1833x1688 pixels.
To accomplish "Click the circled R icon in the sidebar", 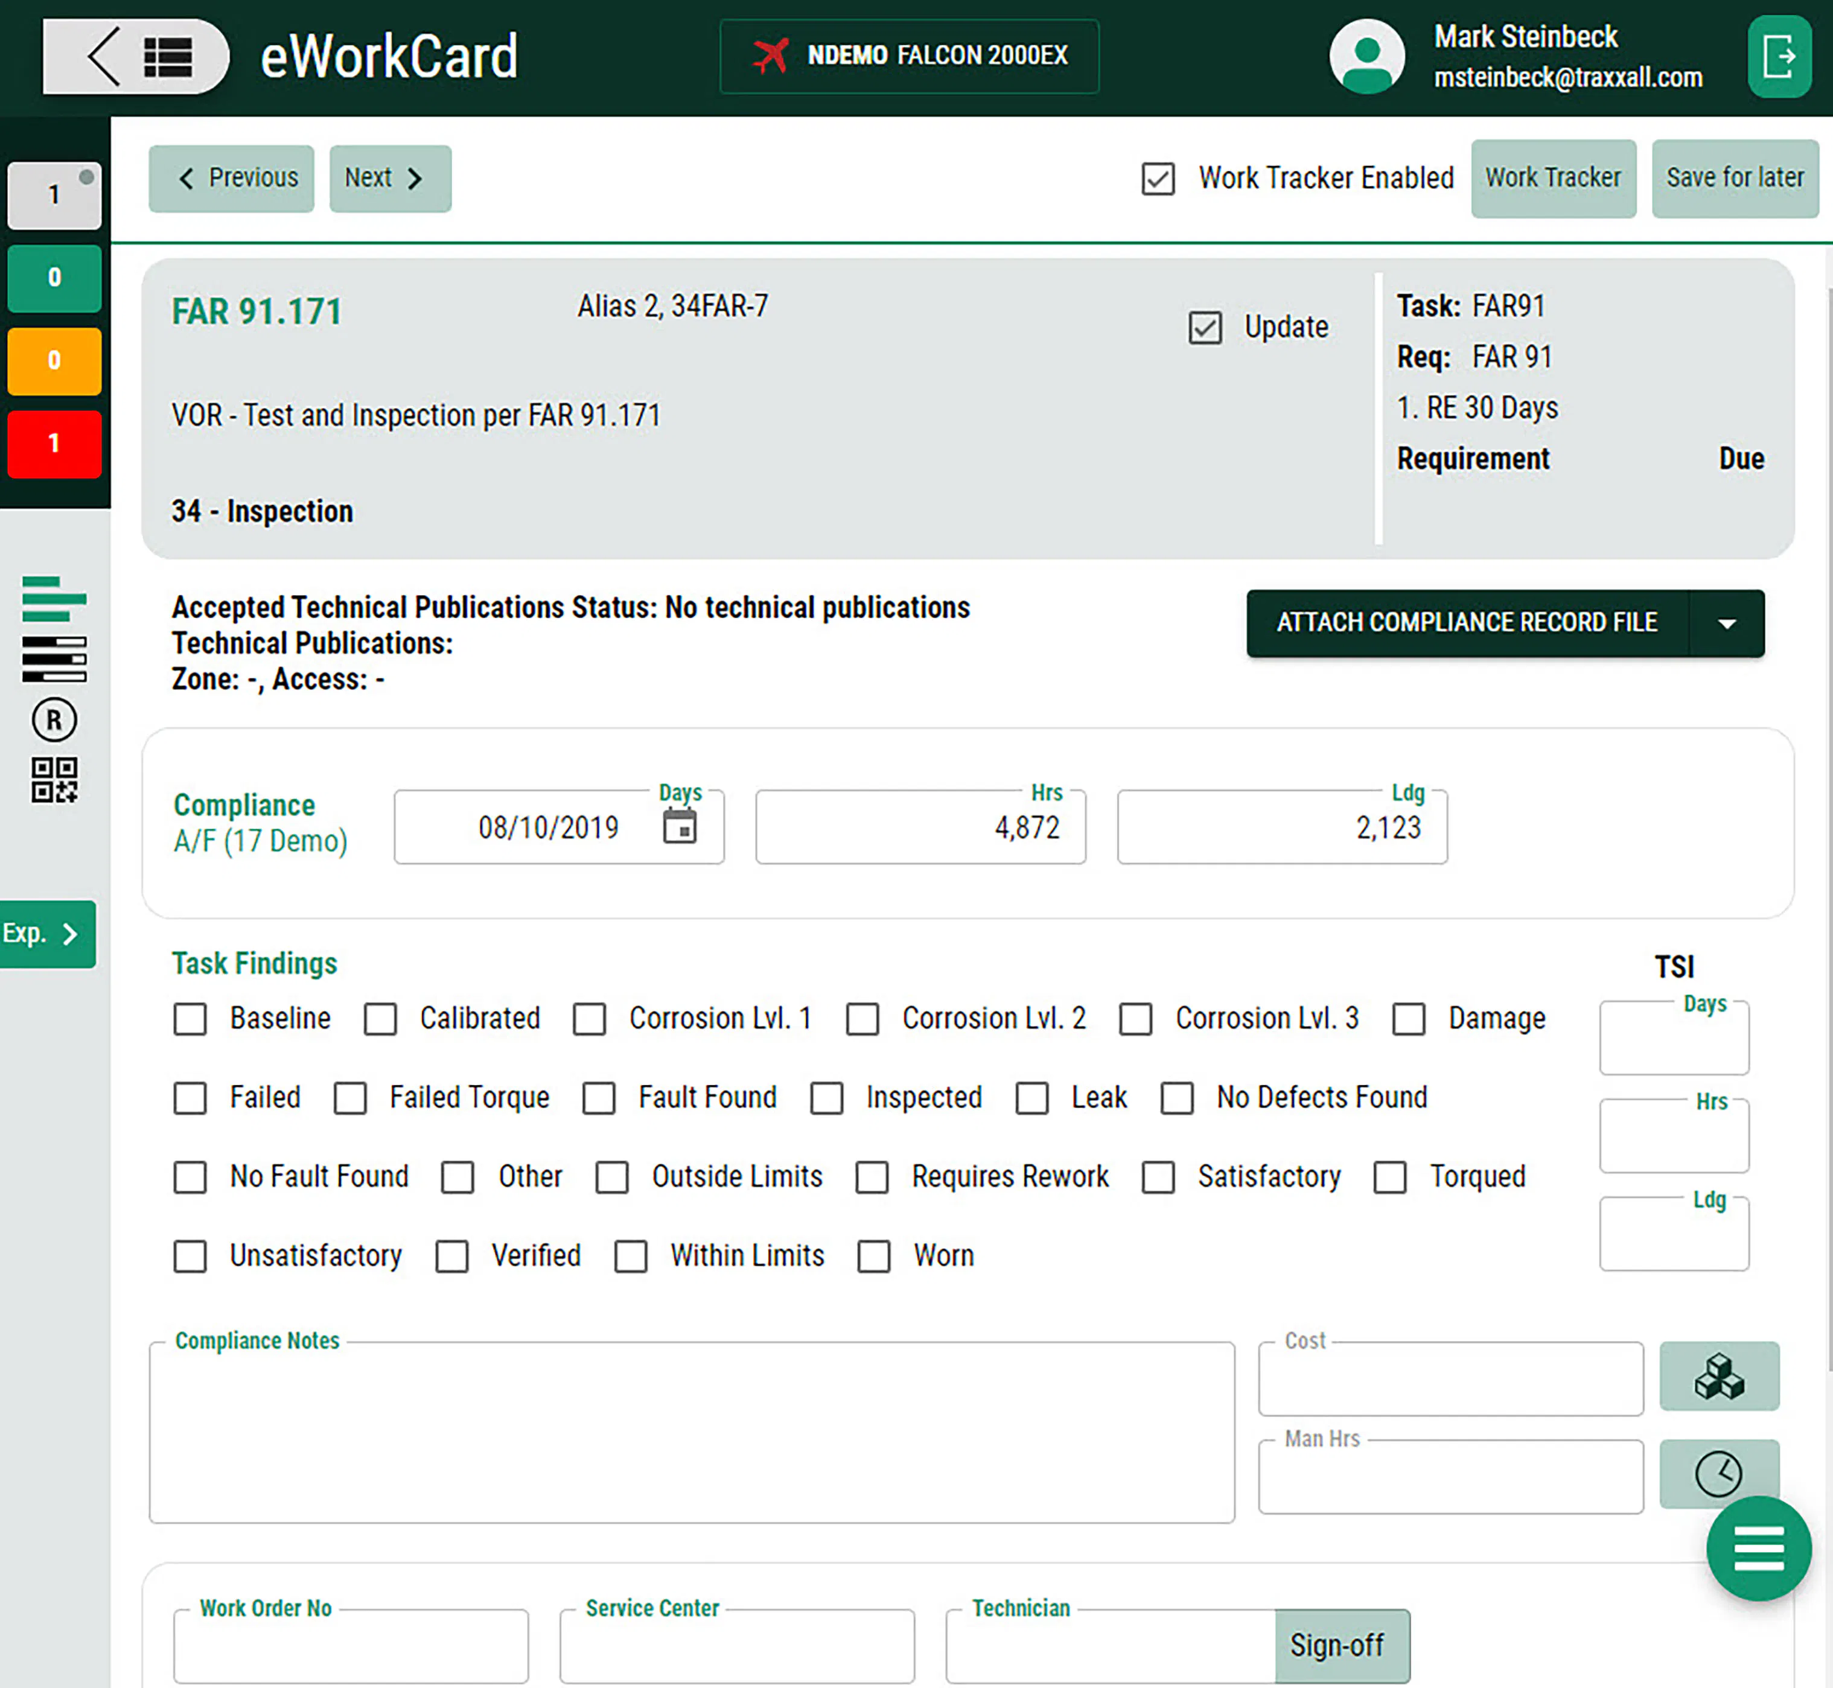I will point(54,720).
